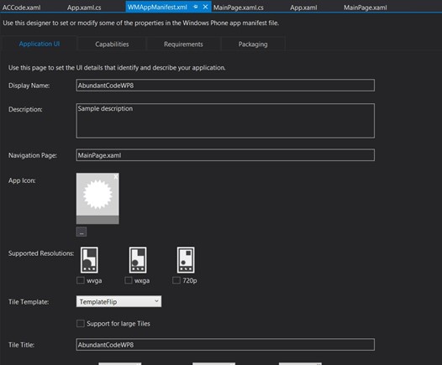Screen dimensions: 442x365
Task: Click the Display Name input field
Action: tap(225, 86)
